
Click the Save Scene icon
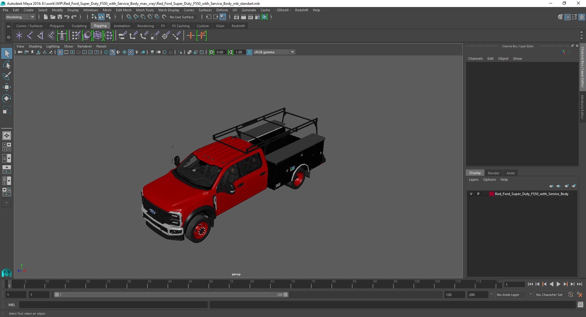(60, 17)
